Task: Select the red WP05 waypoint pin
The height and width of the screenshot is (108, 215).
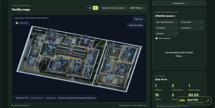Action: click(x=71, y=50)
